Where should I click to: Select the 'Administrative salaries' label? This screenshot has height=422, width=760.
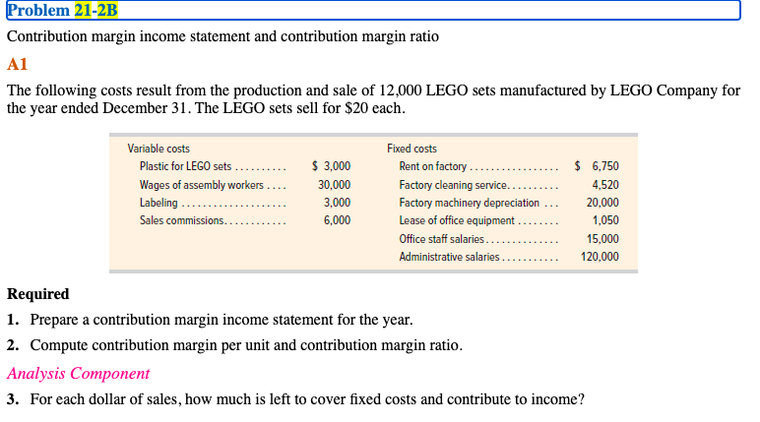coord(449,257)
